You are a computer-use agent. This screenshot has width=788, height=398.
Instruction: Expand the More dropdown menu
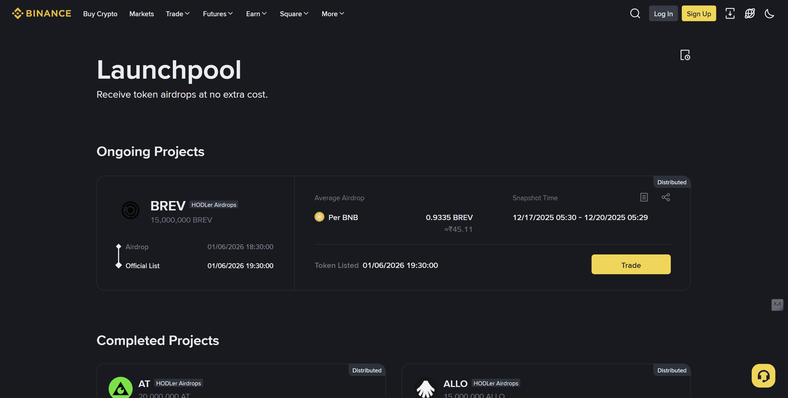pyautogui.click(x=333, y=14)
